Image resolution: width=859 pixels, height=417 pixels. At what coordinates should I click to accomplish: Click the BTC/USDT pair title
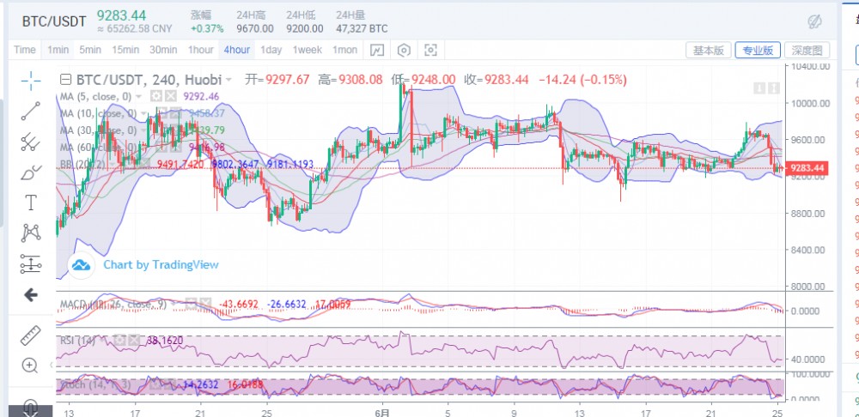point(54,21)
